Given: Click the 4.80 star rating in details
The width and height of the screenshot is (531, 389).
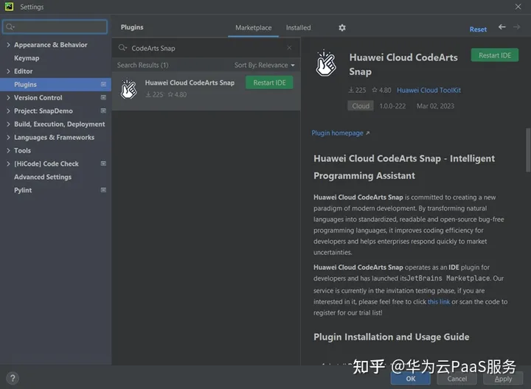Looking at the screenshot, I should click(x=382, y=90).
